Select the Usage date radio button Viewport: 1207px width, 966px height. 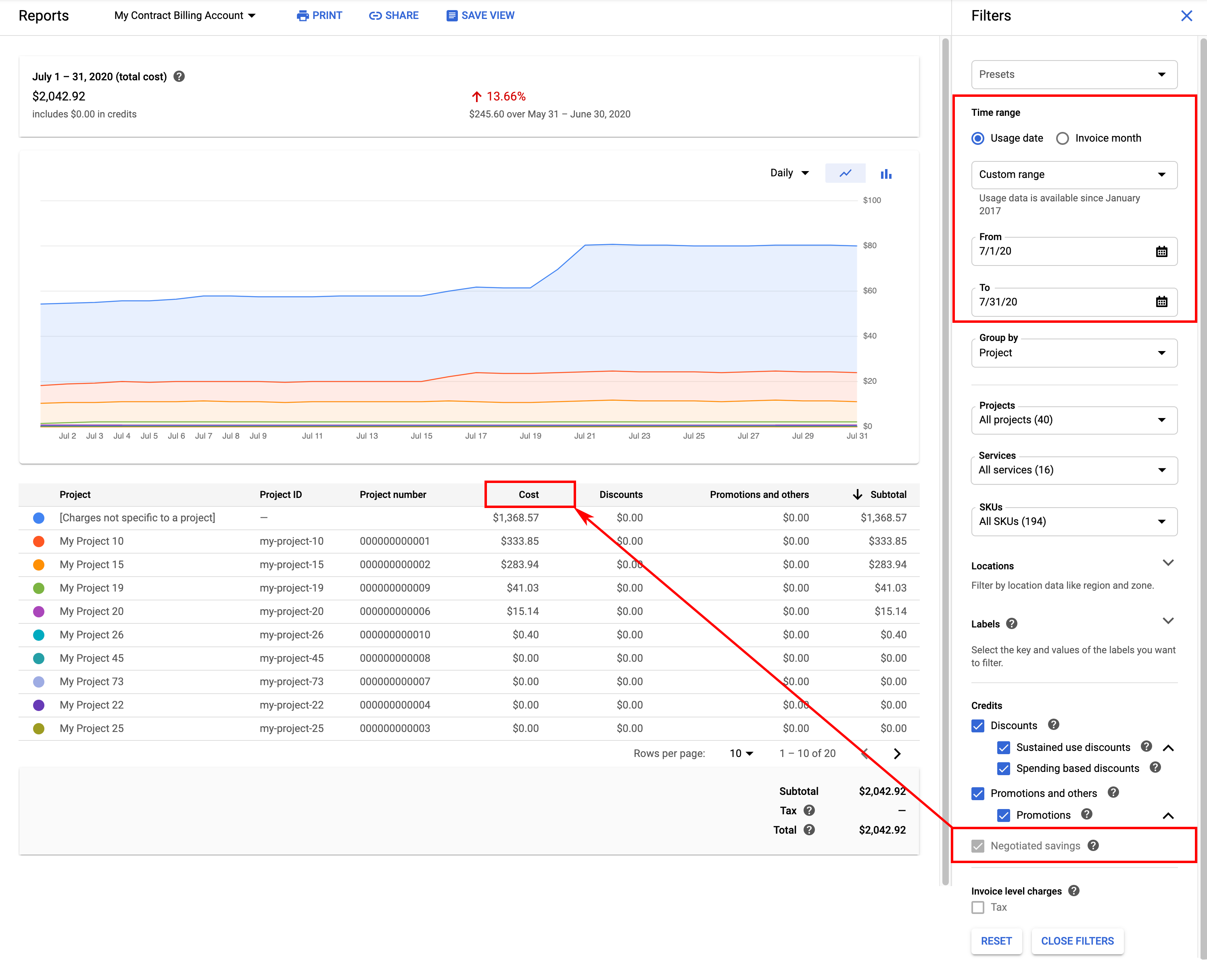point(978,138)
